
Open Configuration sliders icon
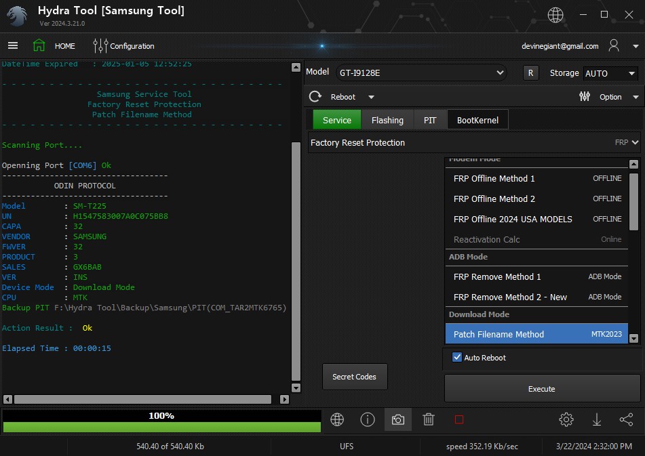coord(100,45)
